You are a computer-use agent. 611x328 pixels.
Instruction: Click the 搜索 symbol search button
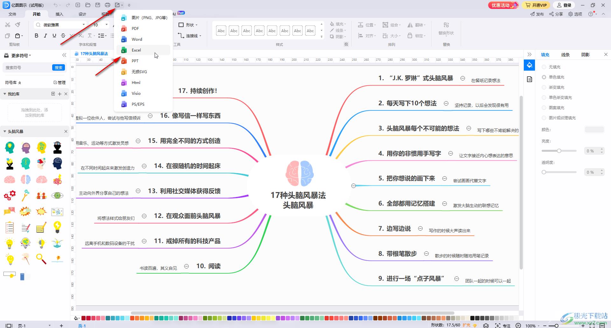point(59,67)
